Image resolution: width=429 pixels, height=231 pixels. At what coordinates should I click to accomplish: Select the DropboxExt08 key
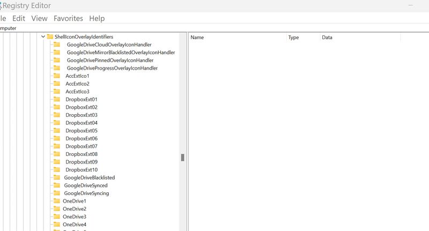tap(82, 154)
